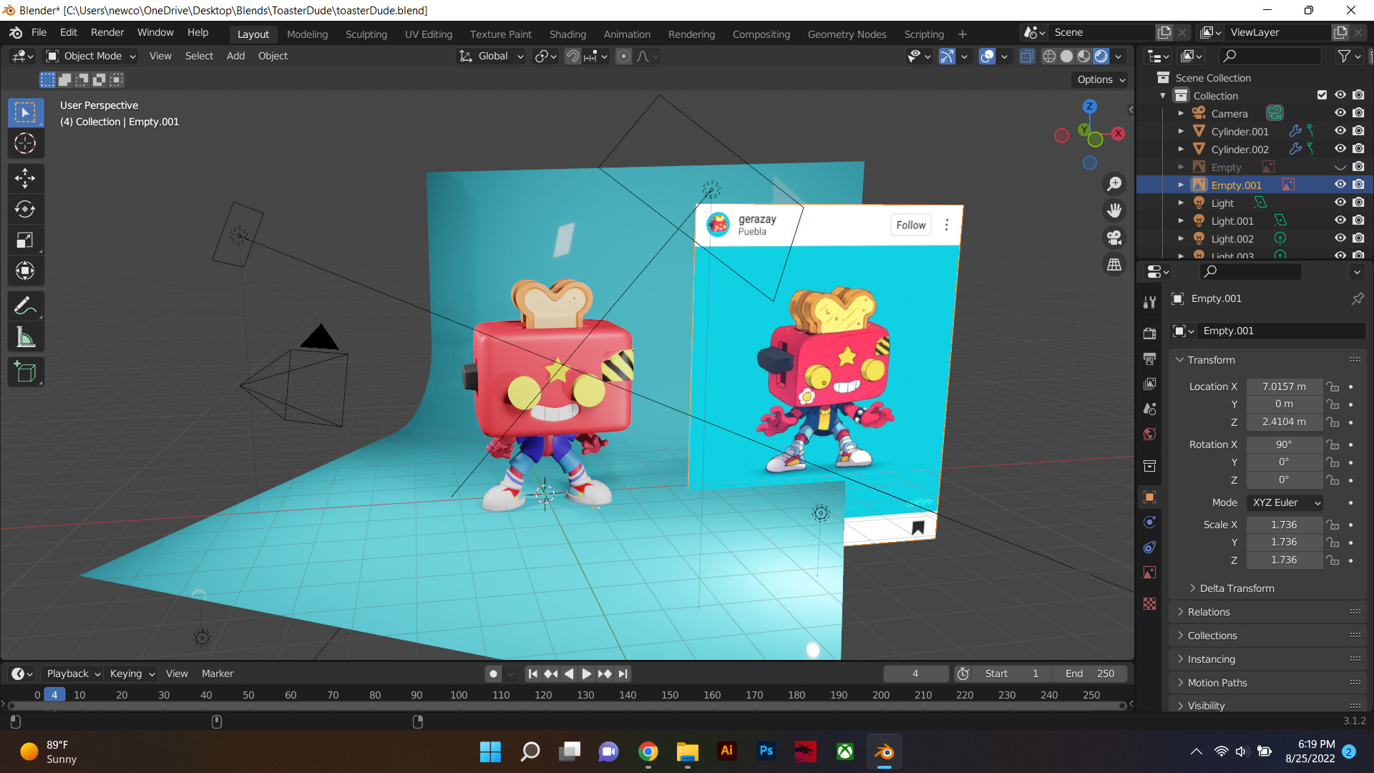
Task: Select the Annotate tool
Action: point(25,306)
